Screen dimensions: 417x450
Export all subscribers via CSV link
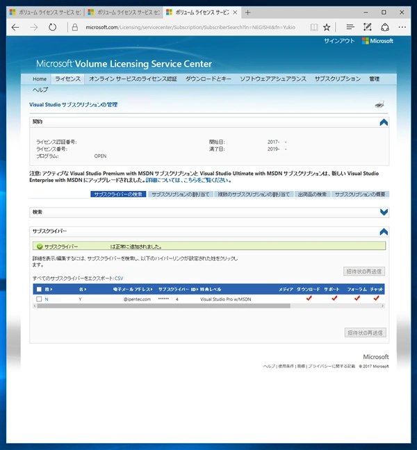pyautogui.click(x=119, y=278)
